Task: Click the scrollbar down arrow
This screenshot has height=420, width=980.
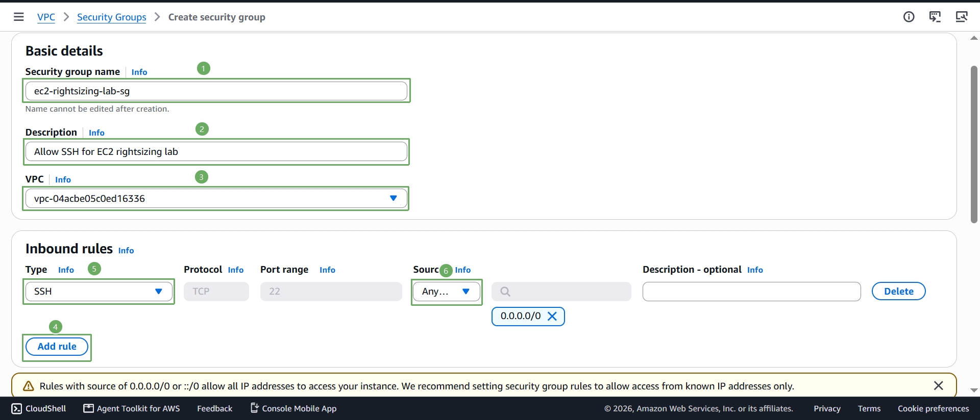Action: click(x=974, y=390)
